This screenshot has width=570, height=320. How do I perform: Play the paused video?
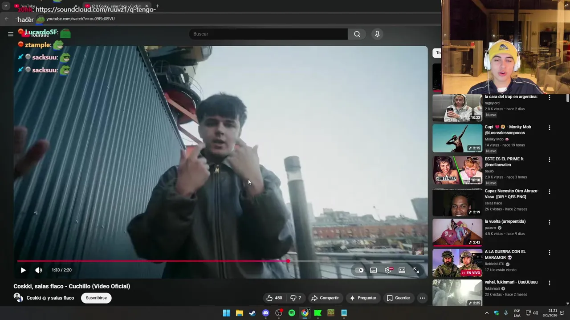click(23, 270)
